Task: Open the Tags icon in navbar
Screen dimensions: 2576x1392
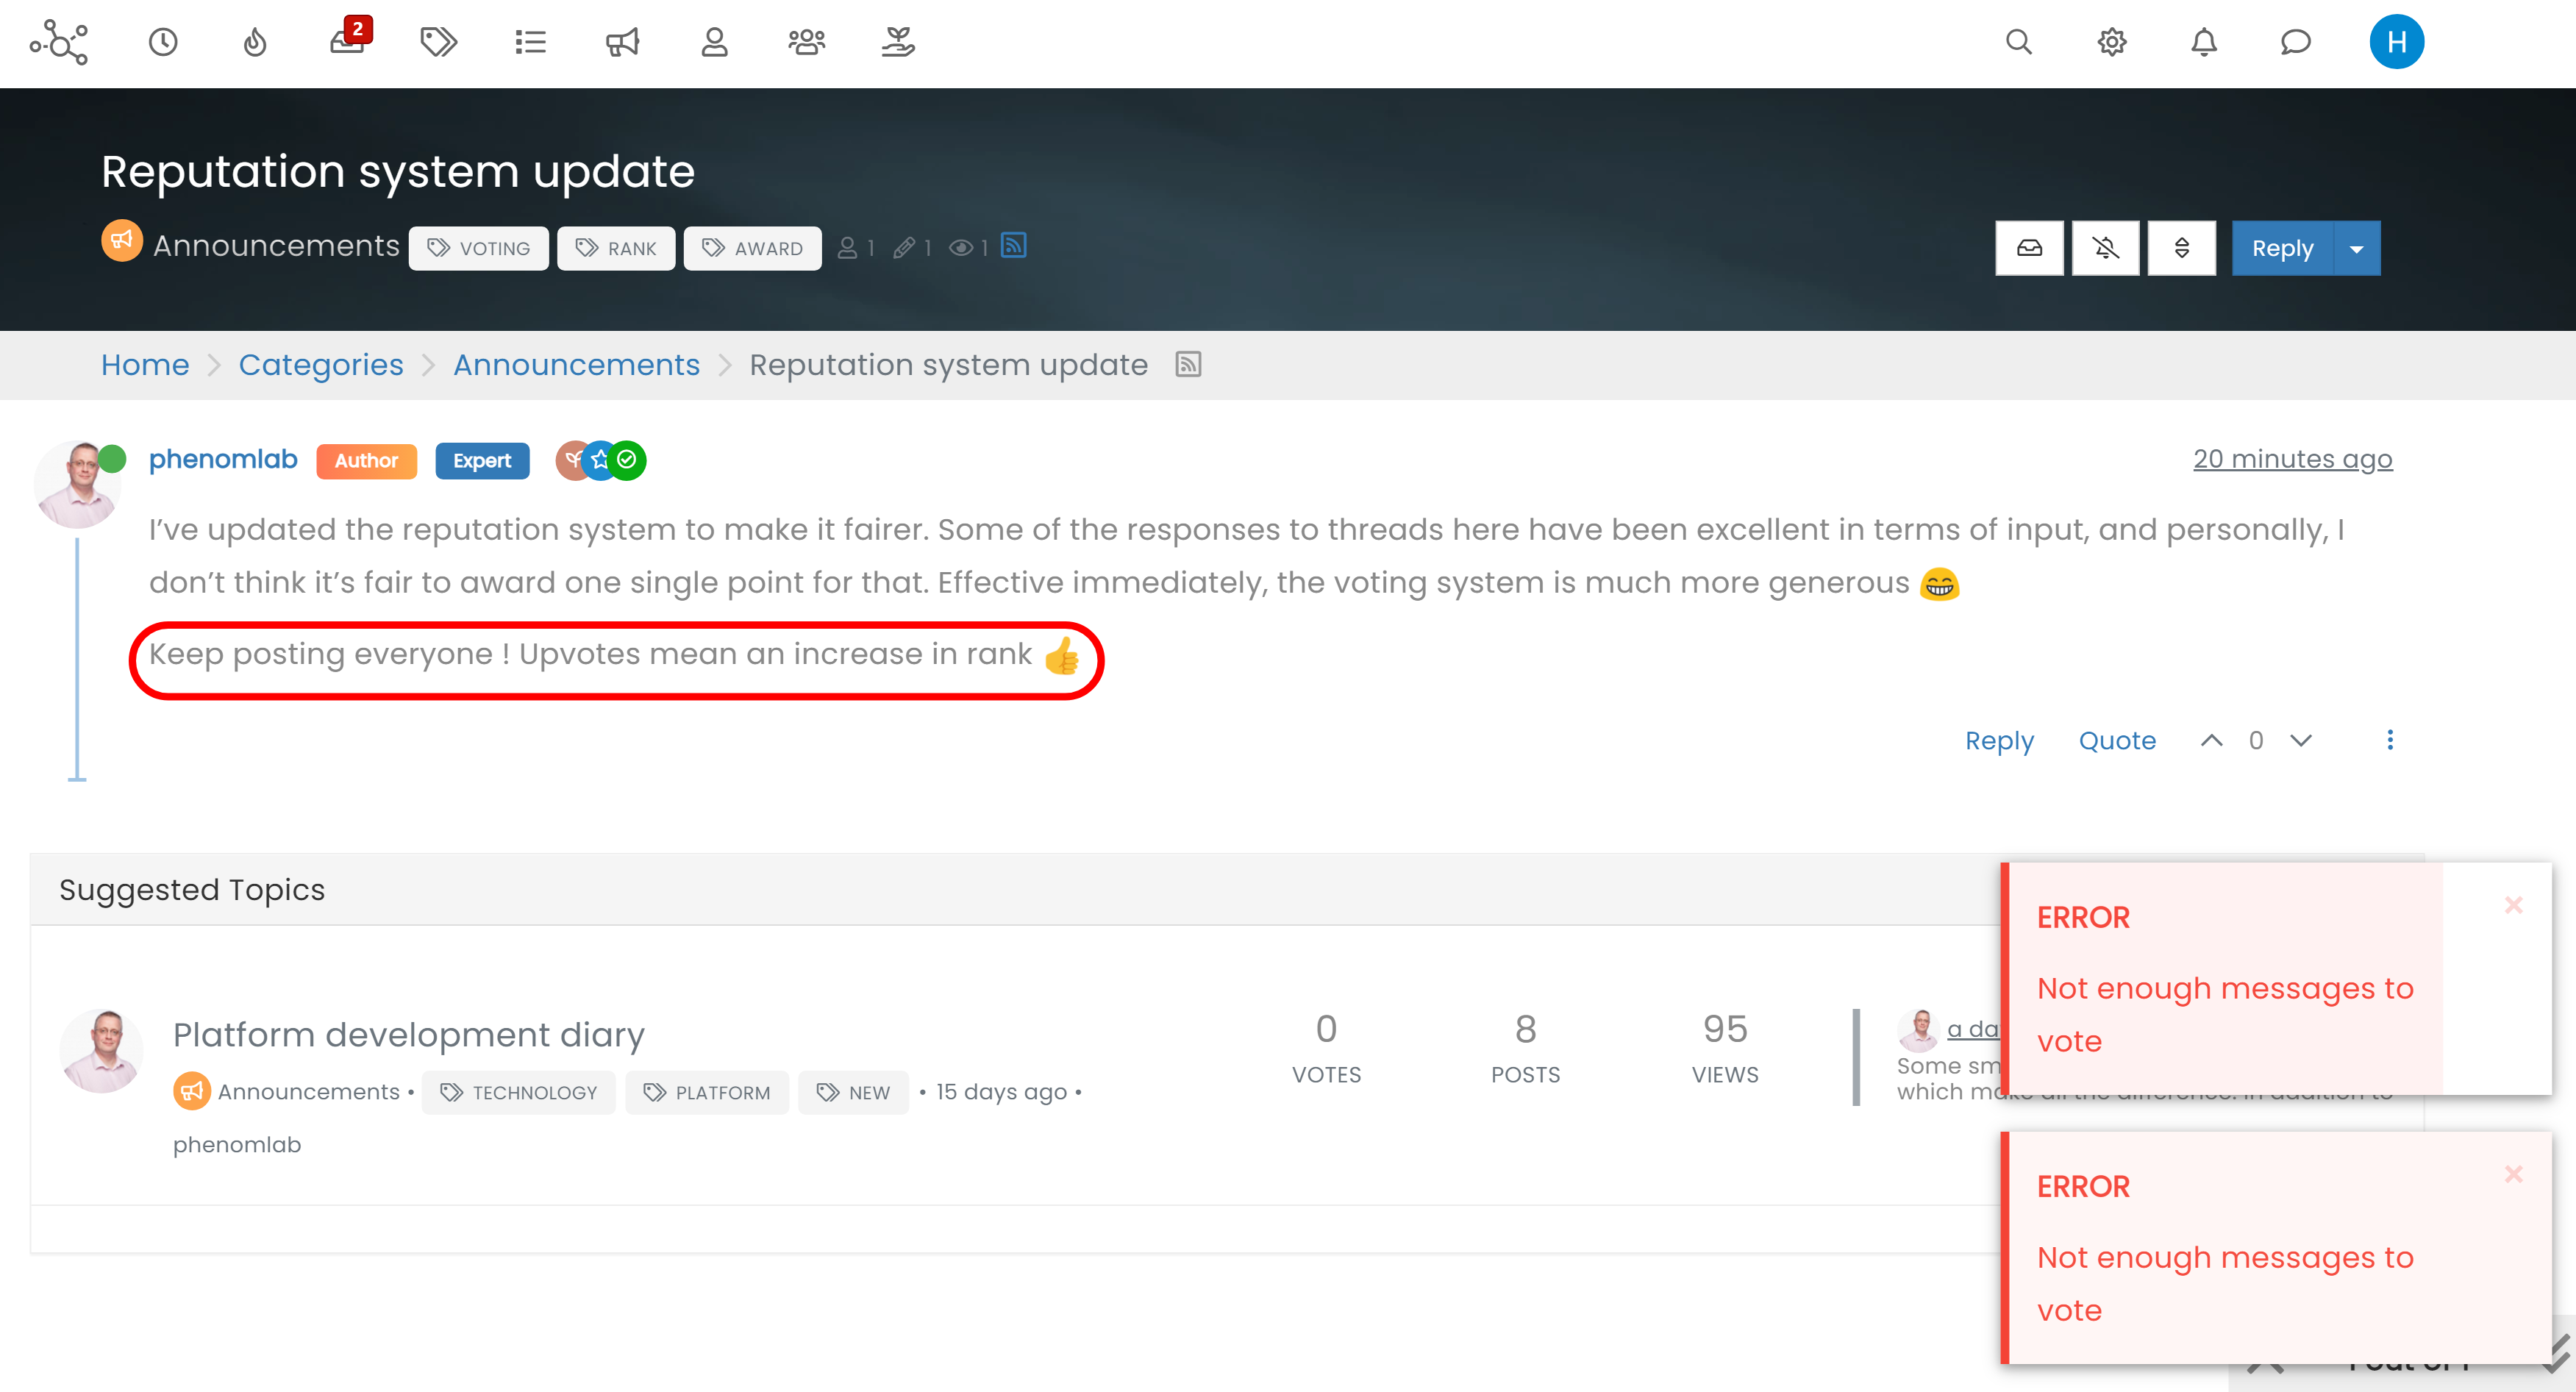Action: [x=438, y=42]
